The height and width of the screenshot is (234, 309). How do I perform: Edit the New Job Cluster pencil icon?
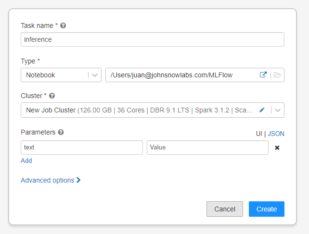coord(262,110)
